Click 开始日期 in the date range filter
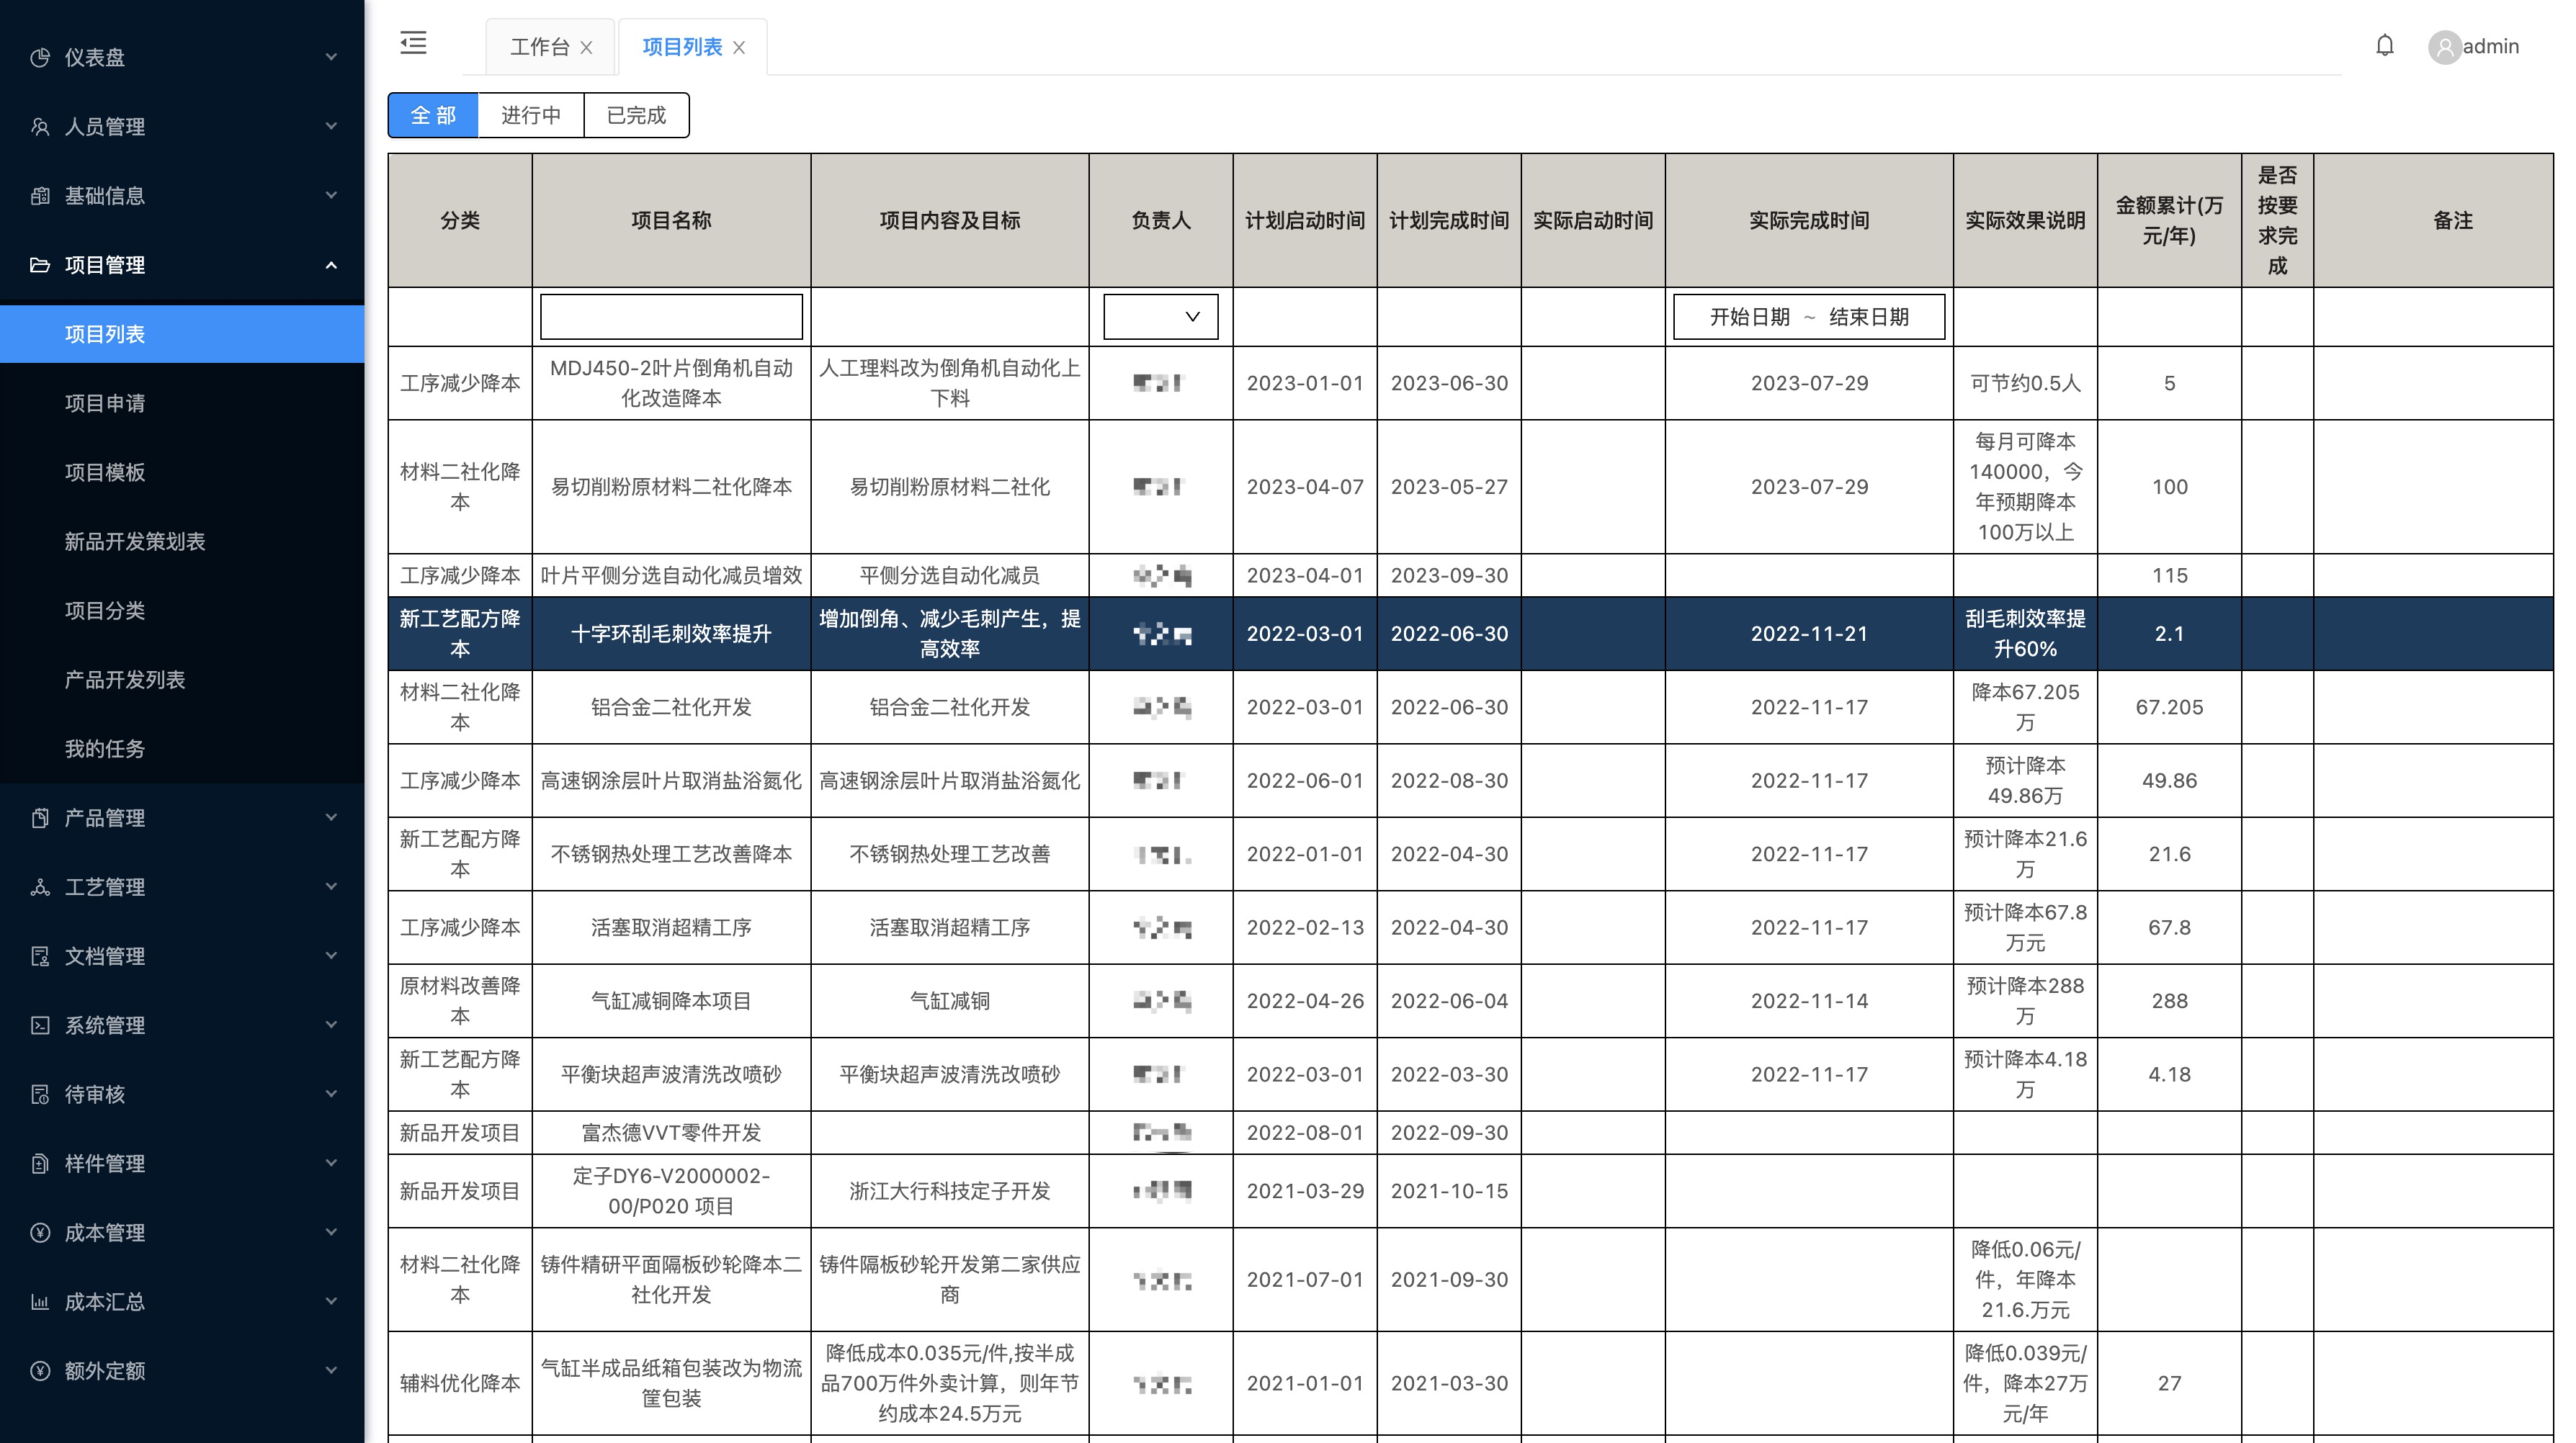 (x=1749, y=317)
